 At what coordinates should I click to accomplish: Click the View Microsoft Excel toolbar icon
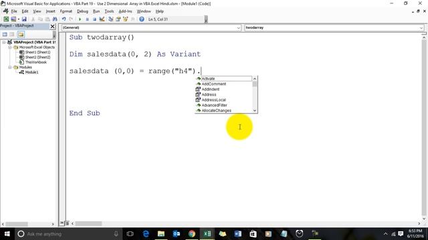[x=6, y=19]
